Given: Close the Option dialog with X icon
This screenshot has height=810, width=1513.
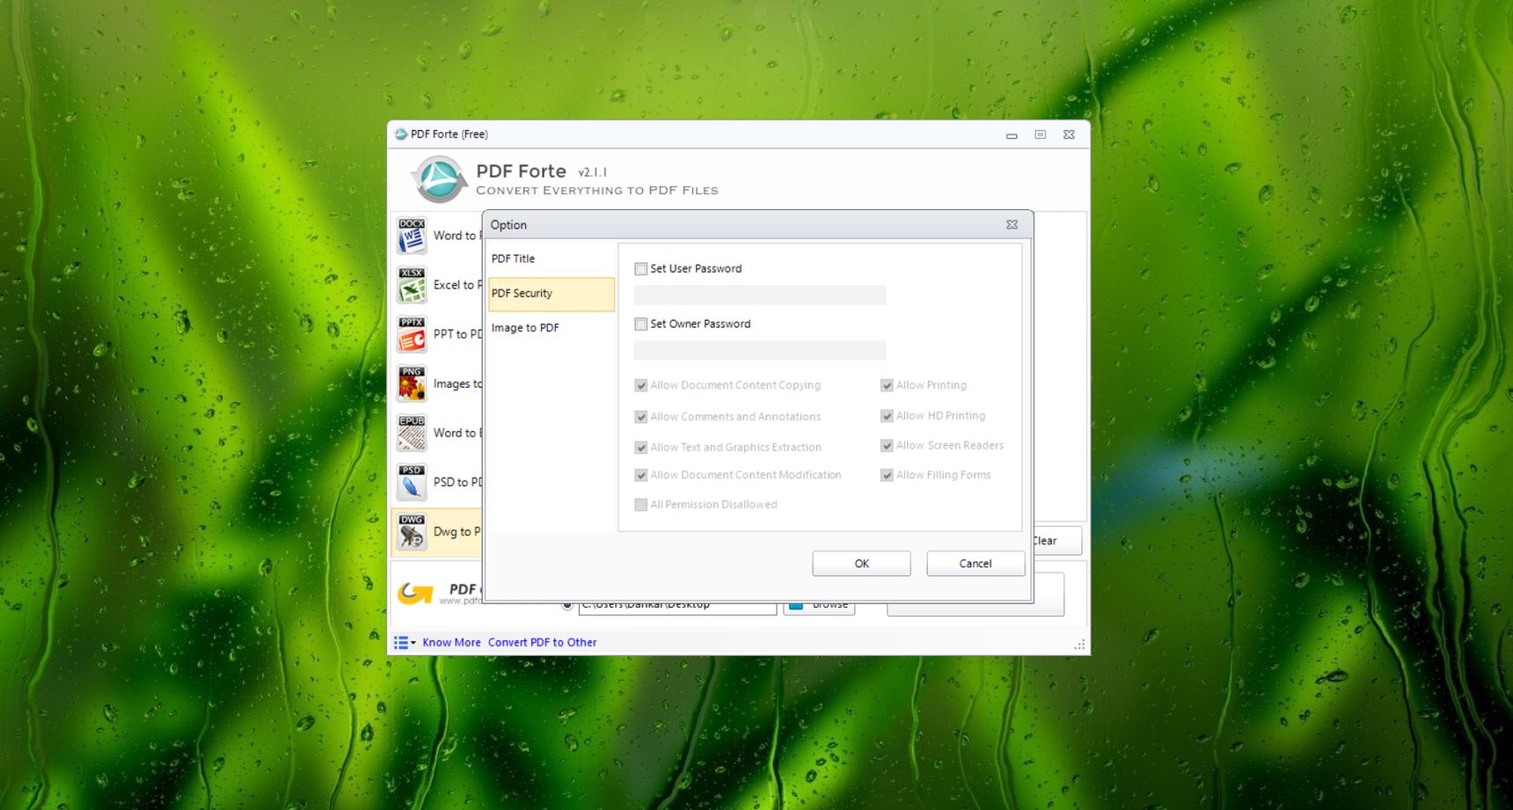Looking at the screenshot, I should (x=1012, y=224).
